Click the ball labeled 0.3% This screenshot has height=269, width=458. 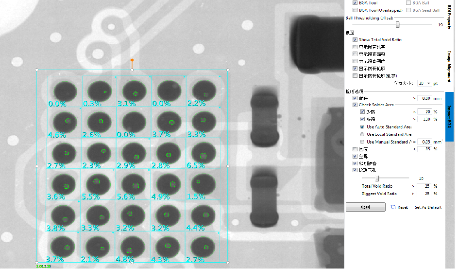coord(100,91)
